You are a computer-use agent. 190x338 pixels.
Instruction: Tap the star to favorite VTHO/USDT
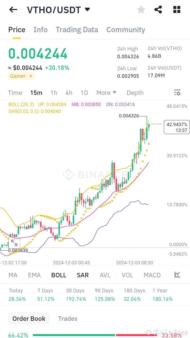click(141, 9)
